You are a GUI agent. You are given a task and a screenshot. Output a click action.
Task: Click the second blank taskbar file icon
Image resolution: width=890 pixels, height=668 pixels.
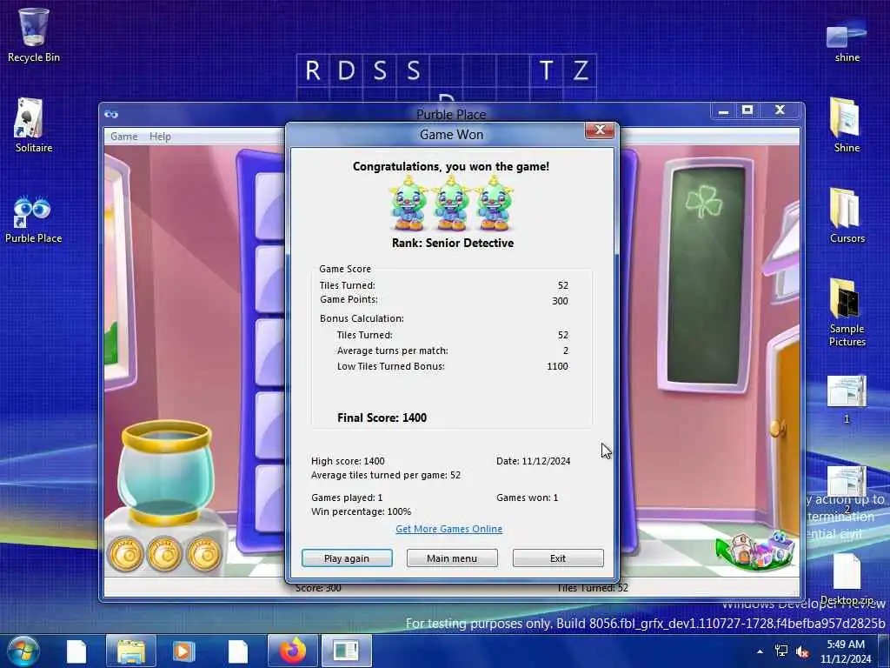(x=238, y=651)
